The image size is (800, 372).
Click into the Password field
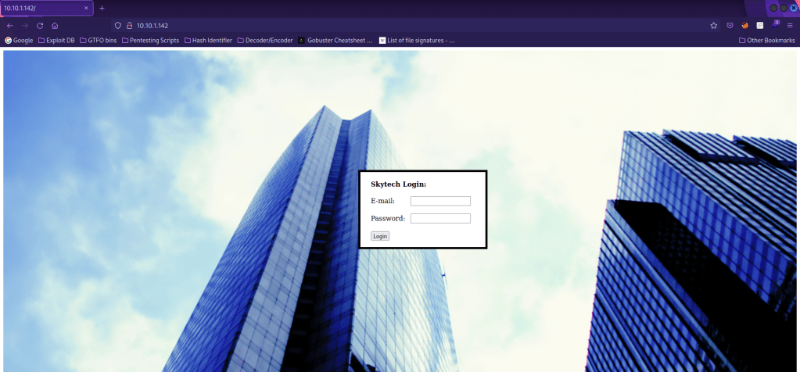[440, 218]
